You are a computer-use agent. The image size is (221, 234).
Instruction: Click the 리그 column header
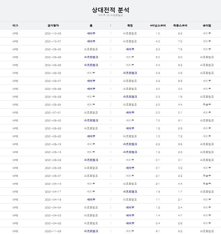point(15,26)
